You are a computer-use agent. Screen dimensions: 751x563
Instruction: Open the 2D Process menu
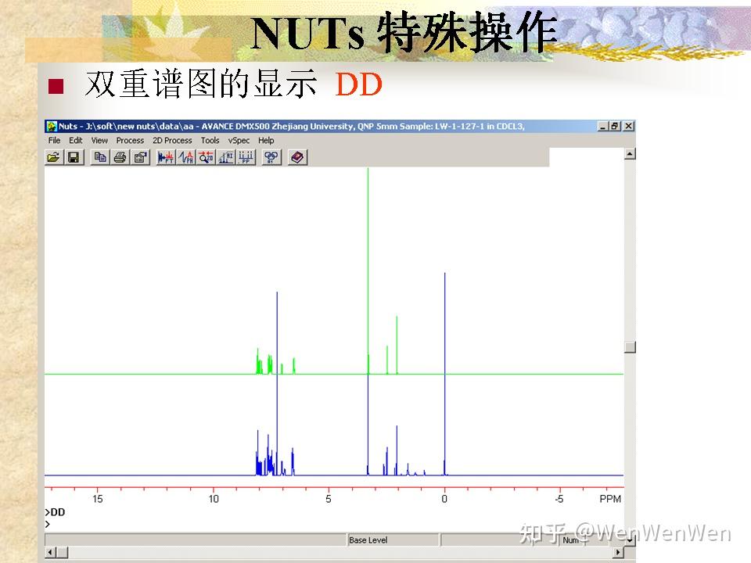(x=171, y=140)
